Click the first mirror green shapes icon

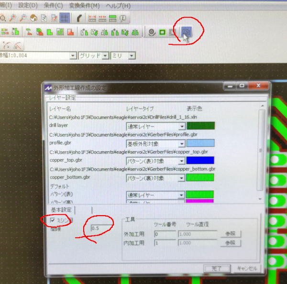tap(104, 33)
